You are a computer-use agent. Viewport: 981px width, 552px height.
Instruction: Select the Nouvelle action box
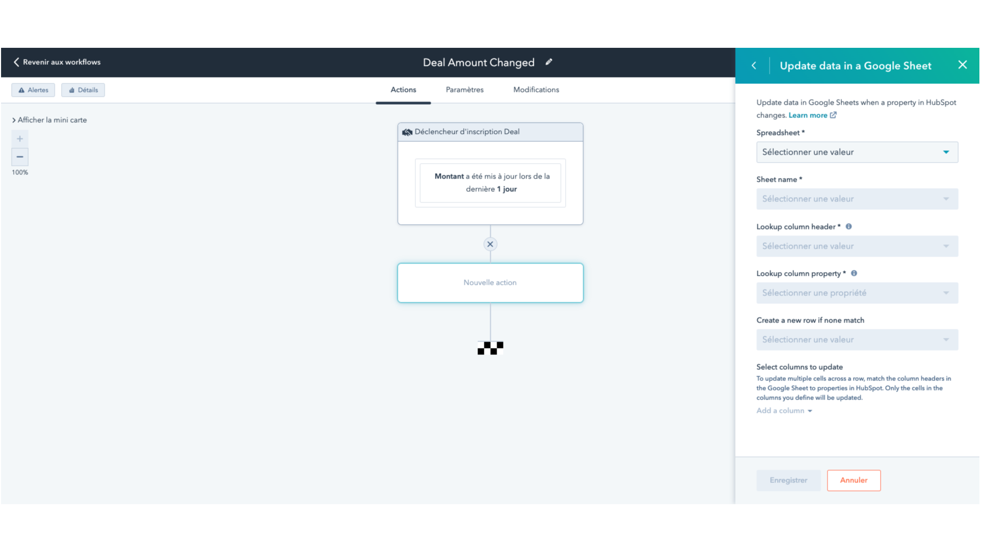point(490,283)
